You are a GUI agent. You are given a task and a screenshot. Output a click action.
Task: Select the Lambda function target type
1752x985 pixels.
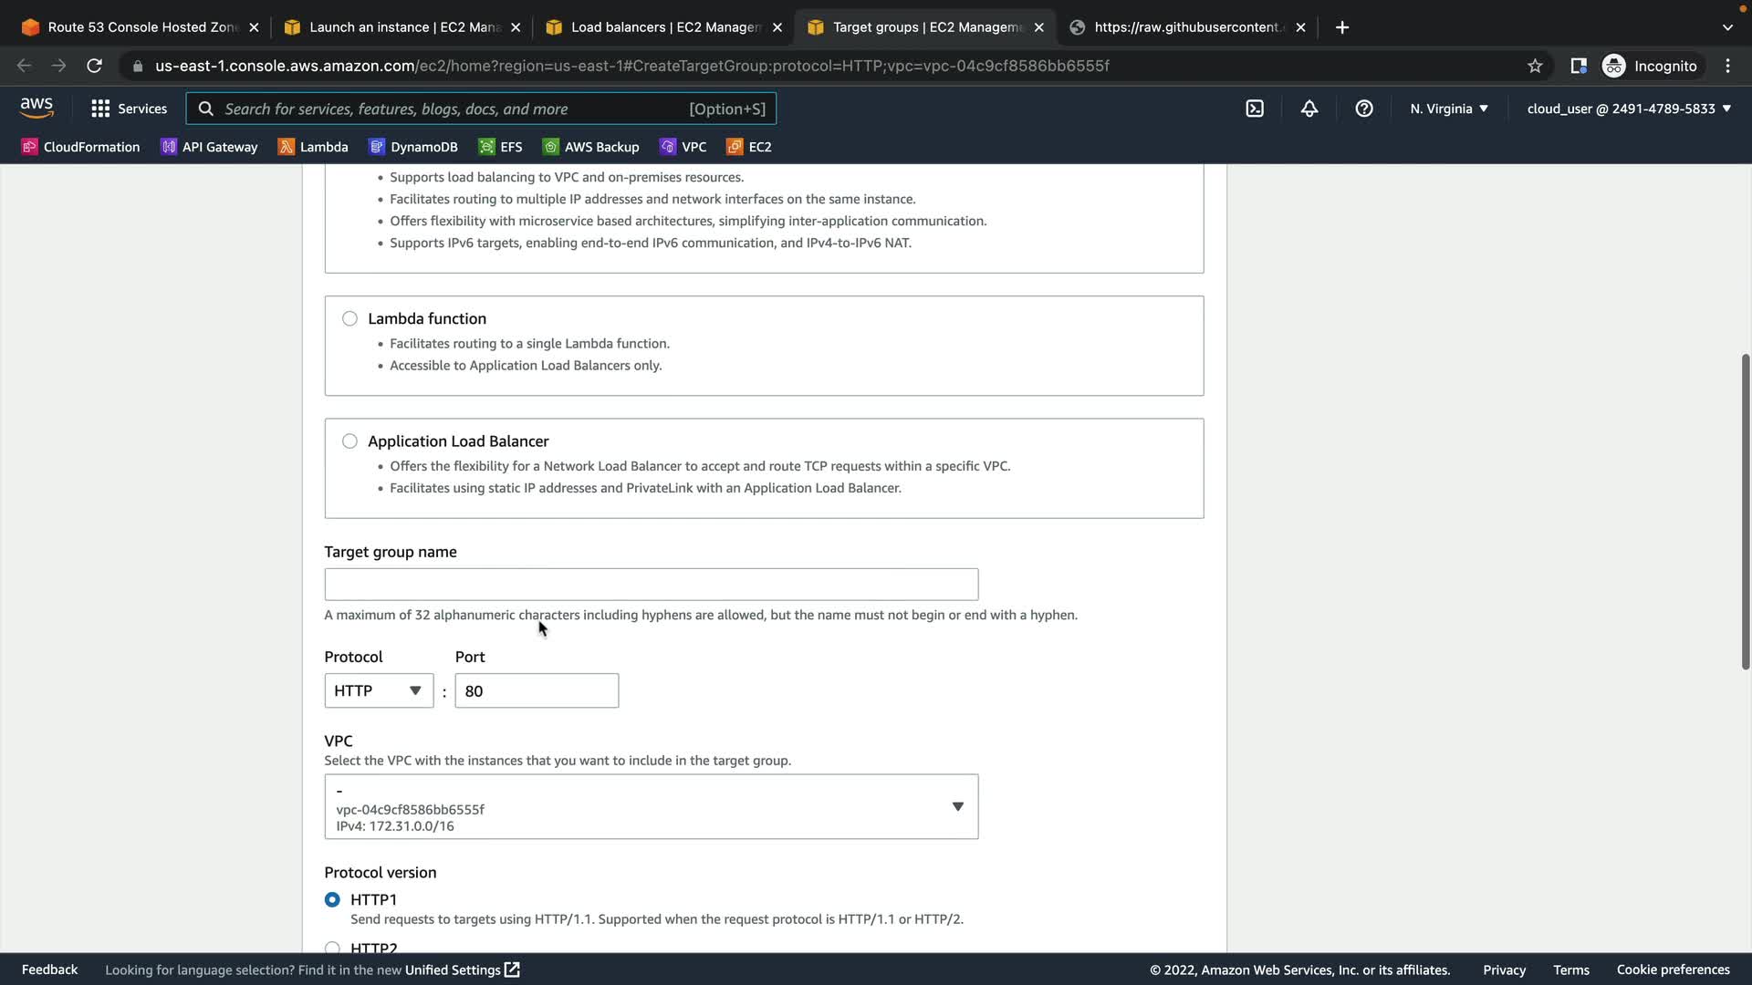(x=349, y=318)
